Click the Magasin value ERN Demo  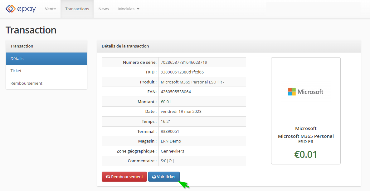click(171, 141)
